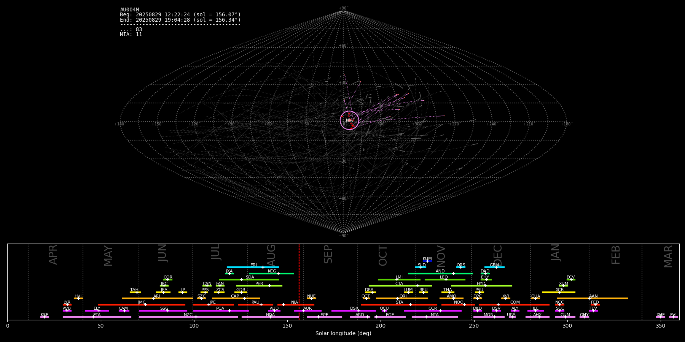Screen dimensions: 685x342
Task: Click the red dashed current solar longitude line
Action: point(299,282)
